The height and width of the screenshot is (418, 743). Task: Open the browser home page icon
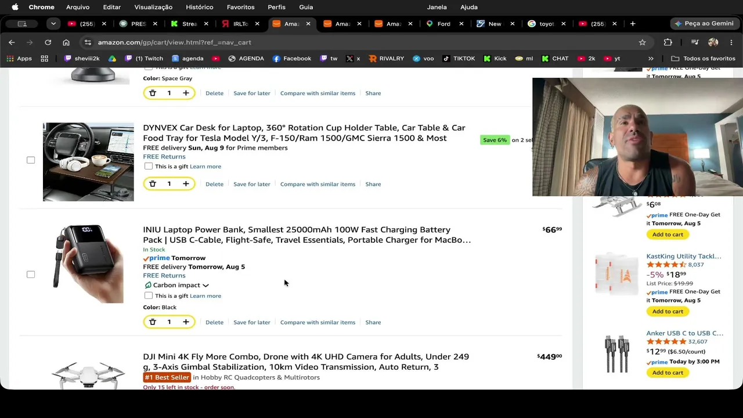pos(66,42)
